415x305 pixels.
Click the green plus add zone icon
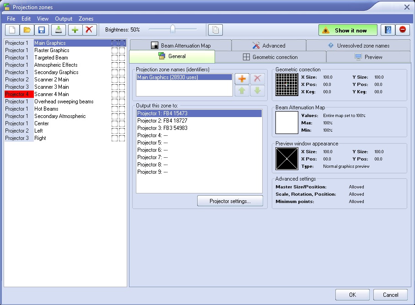point(75,30)
